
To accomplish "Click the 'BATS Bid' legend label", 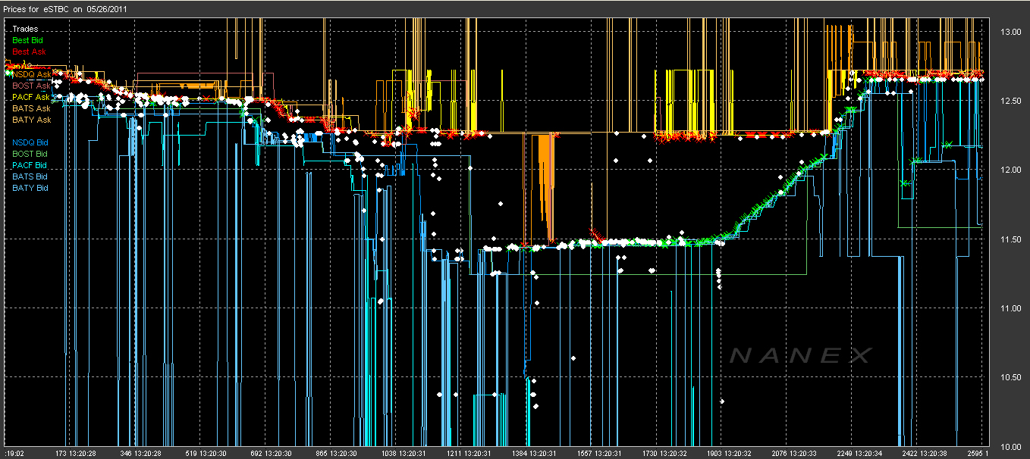I will point(30,176).
